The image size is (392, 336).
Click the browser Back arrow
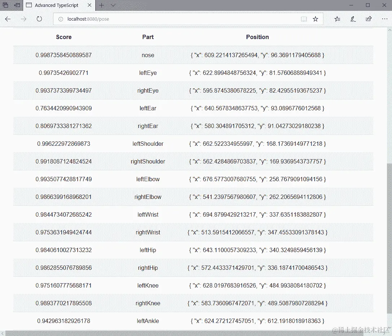(8, 19)
